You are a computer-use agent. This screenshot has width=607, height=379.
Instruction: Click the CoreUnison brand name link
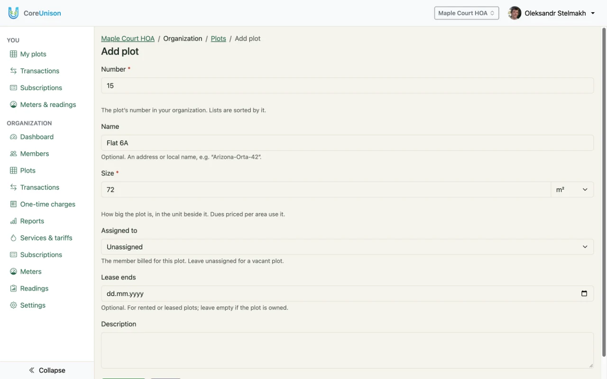click(x=42, y=13)
